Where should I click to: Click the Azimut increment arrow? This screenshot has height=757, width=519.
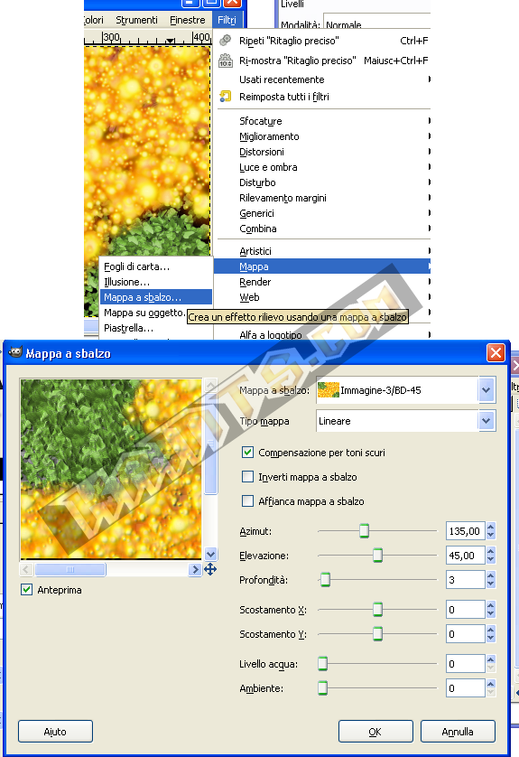490,528
